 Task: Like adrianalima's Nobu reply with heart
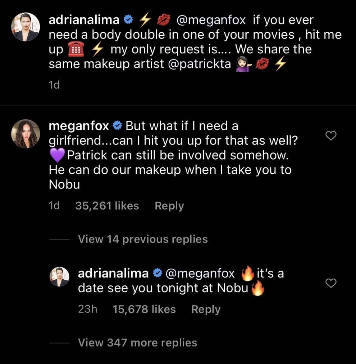click(331, 283)
